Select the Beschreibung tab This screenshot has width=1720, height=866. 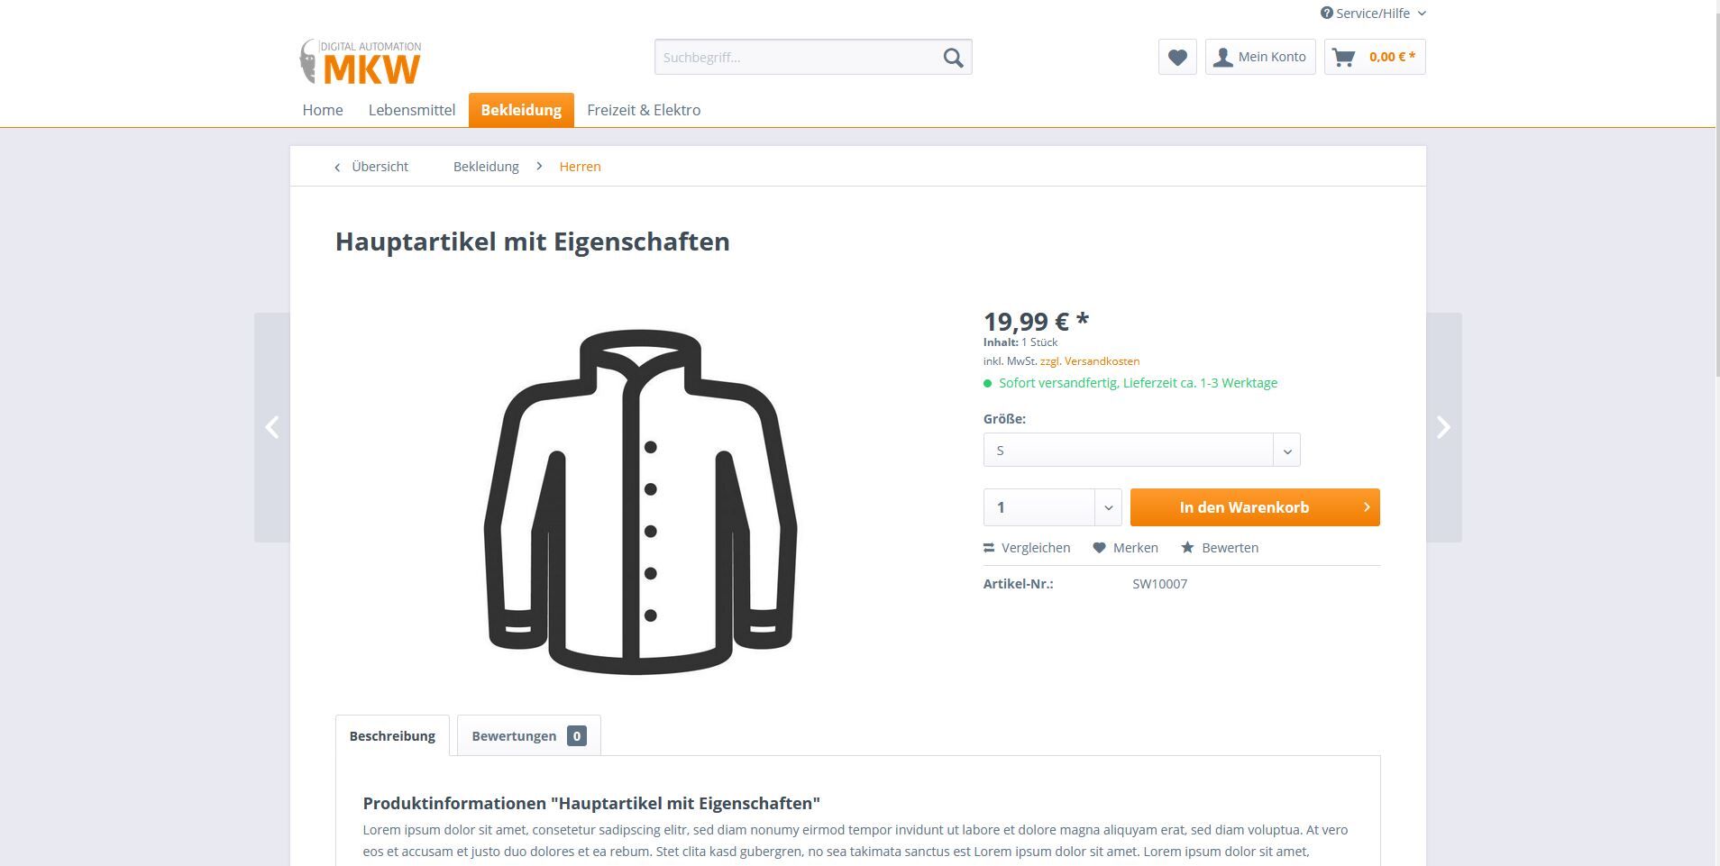(x=392, y=736)
